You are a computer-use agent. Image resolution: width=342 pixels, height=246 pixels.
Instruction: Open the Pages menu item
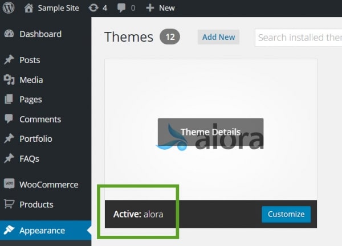[x=31, y=100]
